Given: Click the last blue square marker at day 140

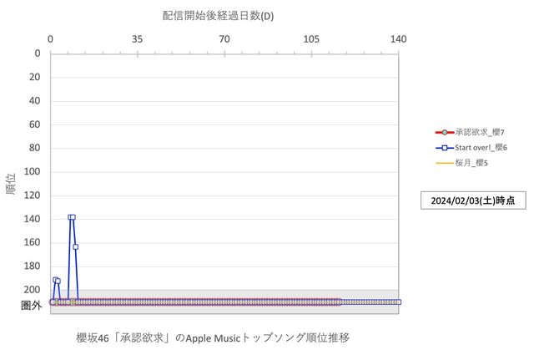Looking at the screenshot, I should [x=399, y=302].
